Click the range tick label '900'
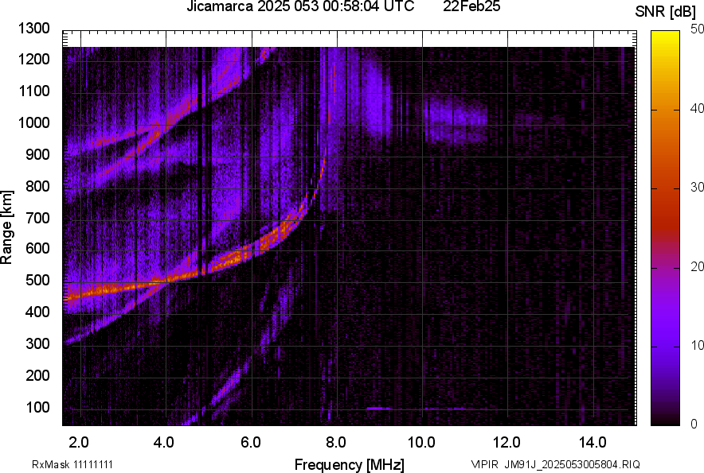 [37, 154]
